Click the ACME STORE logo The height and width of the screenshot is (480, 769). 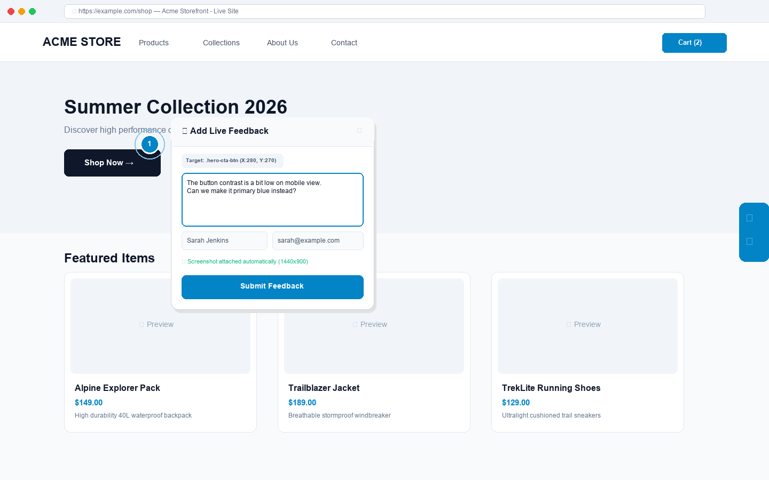tap(82, 42)
